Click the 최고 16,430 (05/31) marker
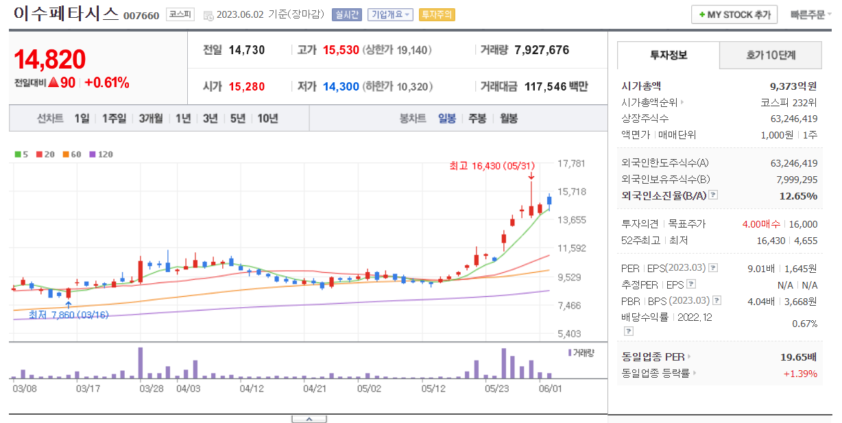Screen dimensions: 842x423 pyautogui.click(x=492, y=166)
